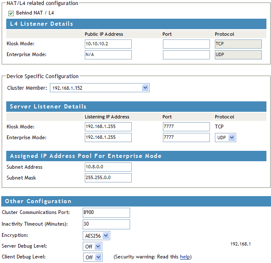Image resolution: width=271 pixels, height=263 pixels.
Task: Click the Subnet Address field
Action: [108, 167]
